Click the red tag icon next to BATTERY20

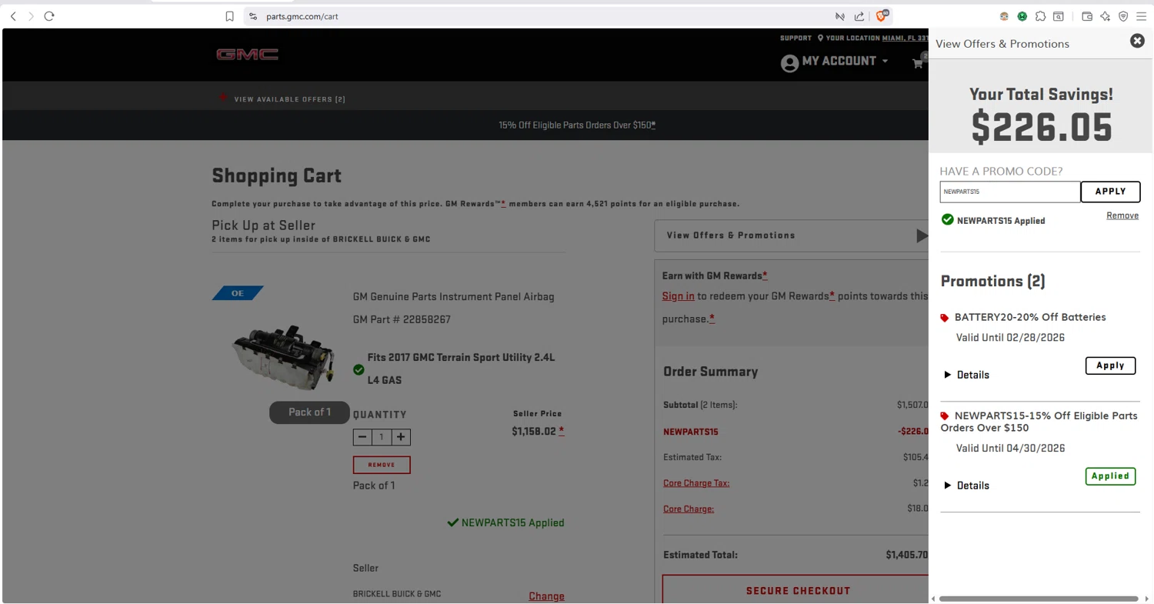(945, 318)
